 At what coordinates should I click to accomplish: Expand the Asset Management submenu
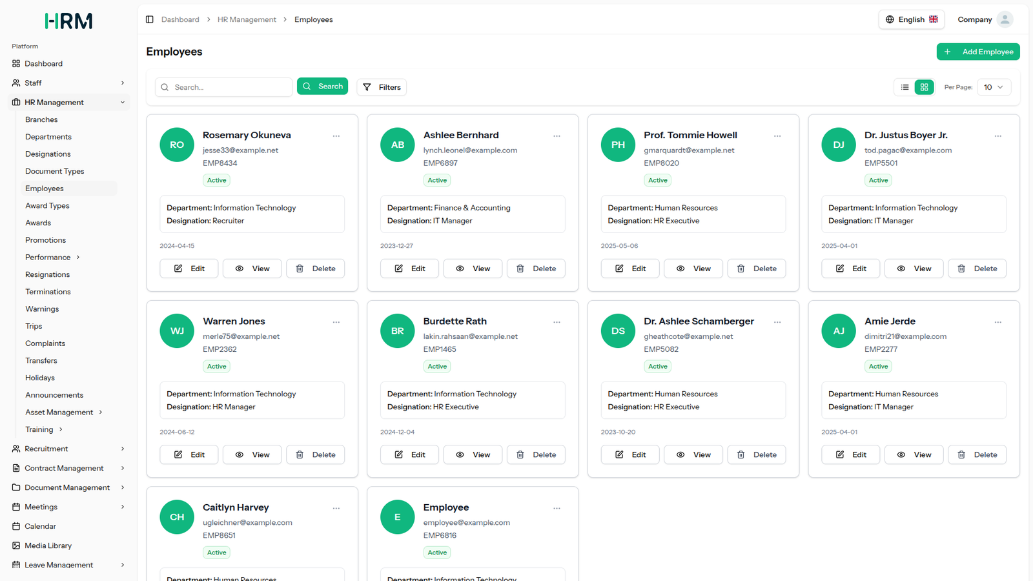pos(63,412)
